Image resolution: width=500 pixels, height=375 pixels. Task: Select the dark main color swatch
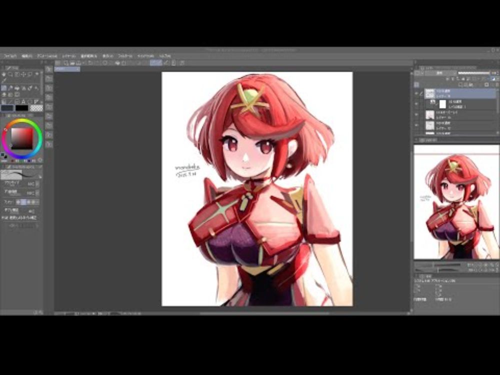(7, 108)
